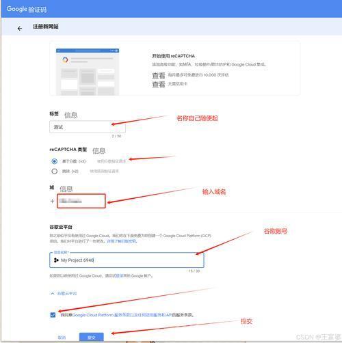Select the 注册新网站 page title

[46, 27]
